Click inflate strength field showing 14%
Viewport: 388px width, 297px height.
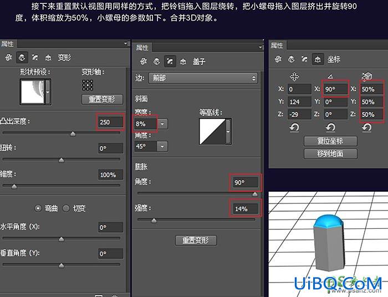(x=245, y=209)
